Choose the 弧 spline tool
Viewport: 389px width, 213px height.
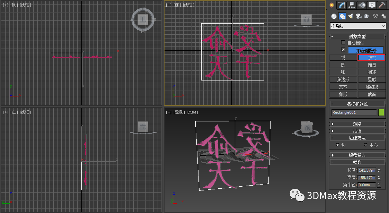(x=343, y=72)
